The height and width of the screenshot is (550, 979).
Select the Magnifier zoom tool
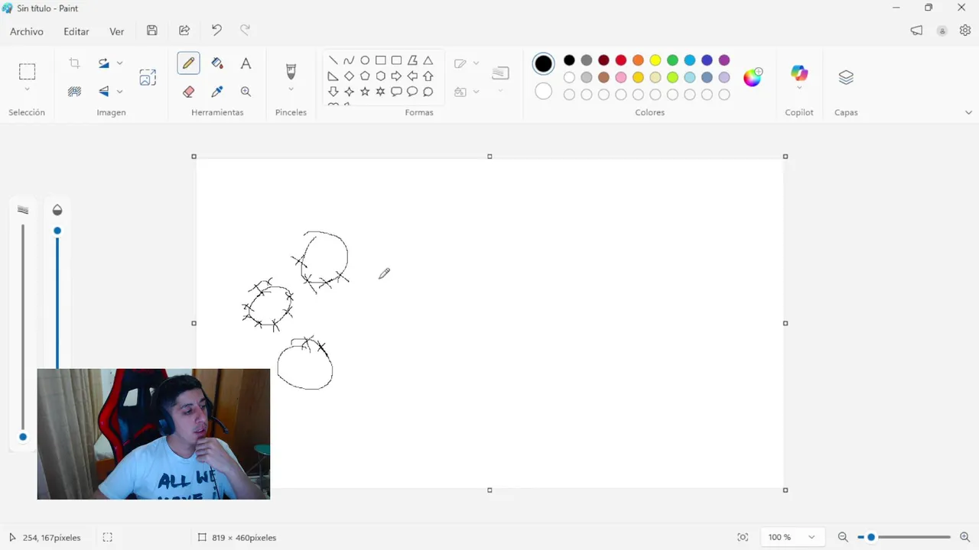246,92
